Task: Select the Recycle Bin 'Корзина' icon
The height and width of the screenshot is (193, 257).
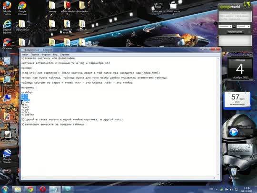Action: pos(234,173)
